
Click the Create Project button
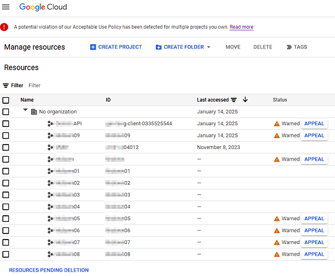coord(116,47)
